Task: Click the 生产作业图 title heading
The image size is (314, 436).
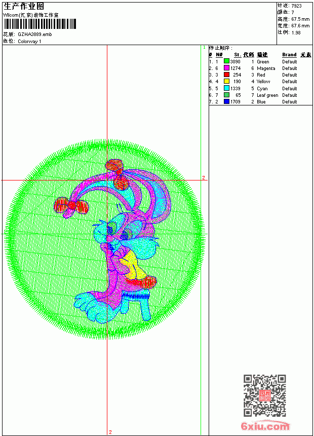Action: [x=24, y=7]
